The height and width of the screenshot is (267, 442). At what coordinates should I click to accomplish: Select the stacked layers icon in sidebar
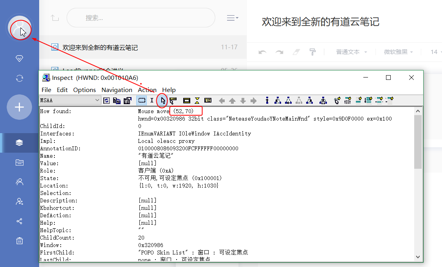19,143
